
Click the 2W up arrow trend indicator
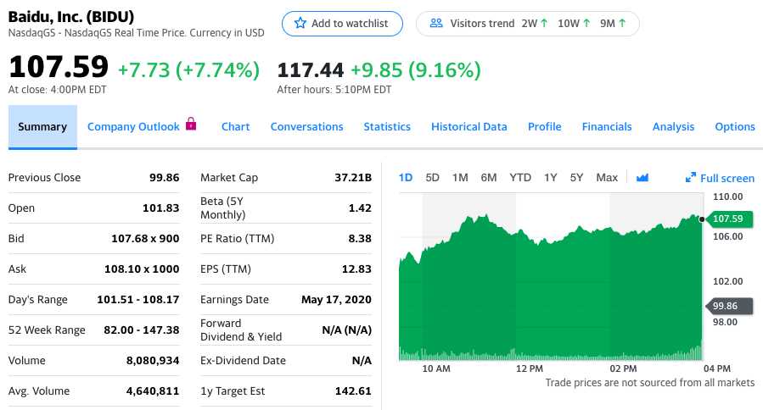click(x=543, y=24)
